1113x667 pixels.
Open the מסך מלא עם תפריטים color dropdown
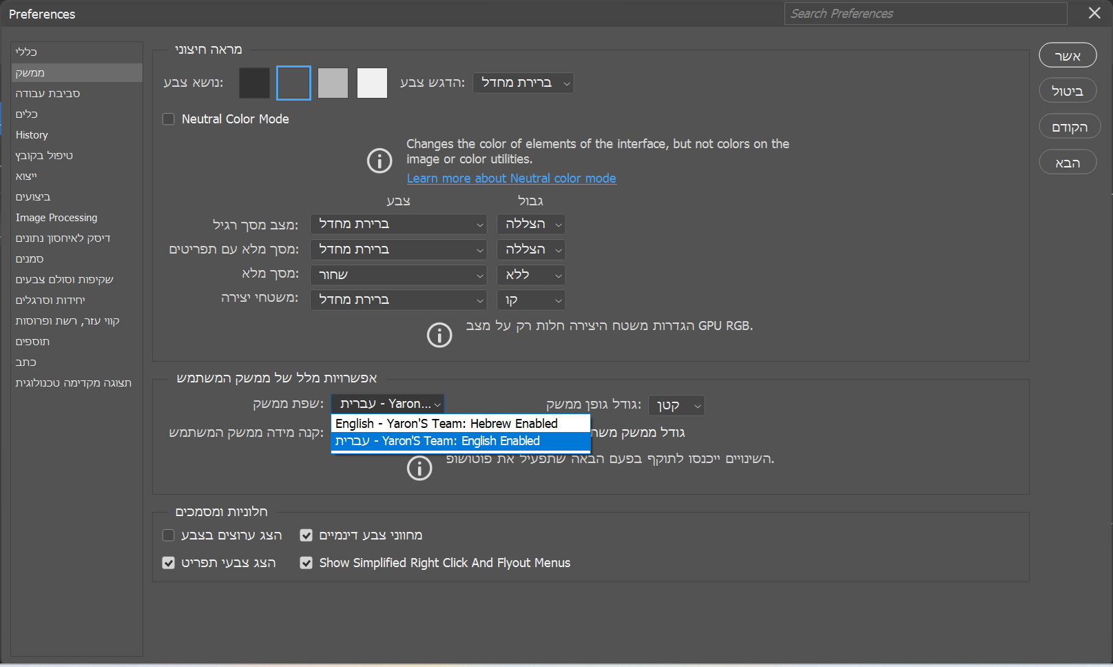[x=399, y=249]
